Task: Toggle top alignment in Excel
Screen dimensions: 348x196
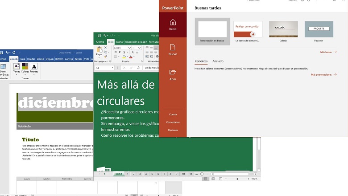Action: click(147, 47)
